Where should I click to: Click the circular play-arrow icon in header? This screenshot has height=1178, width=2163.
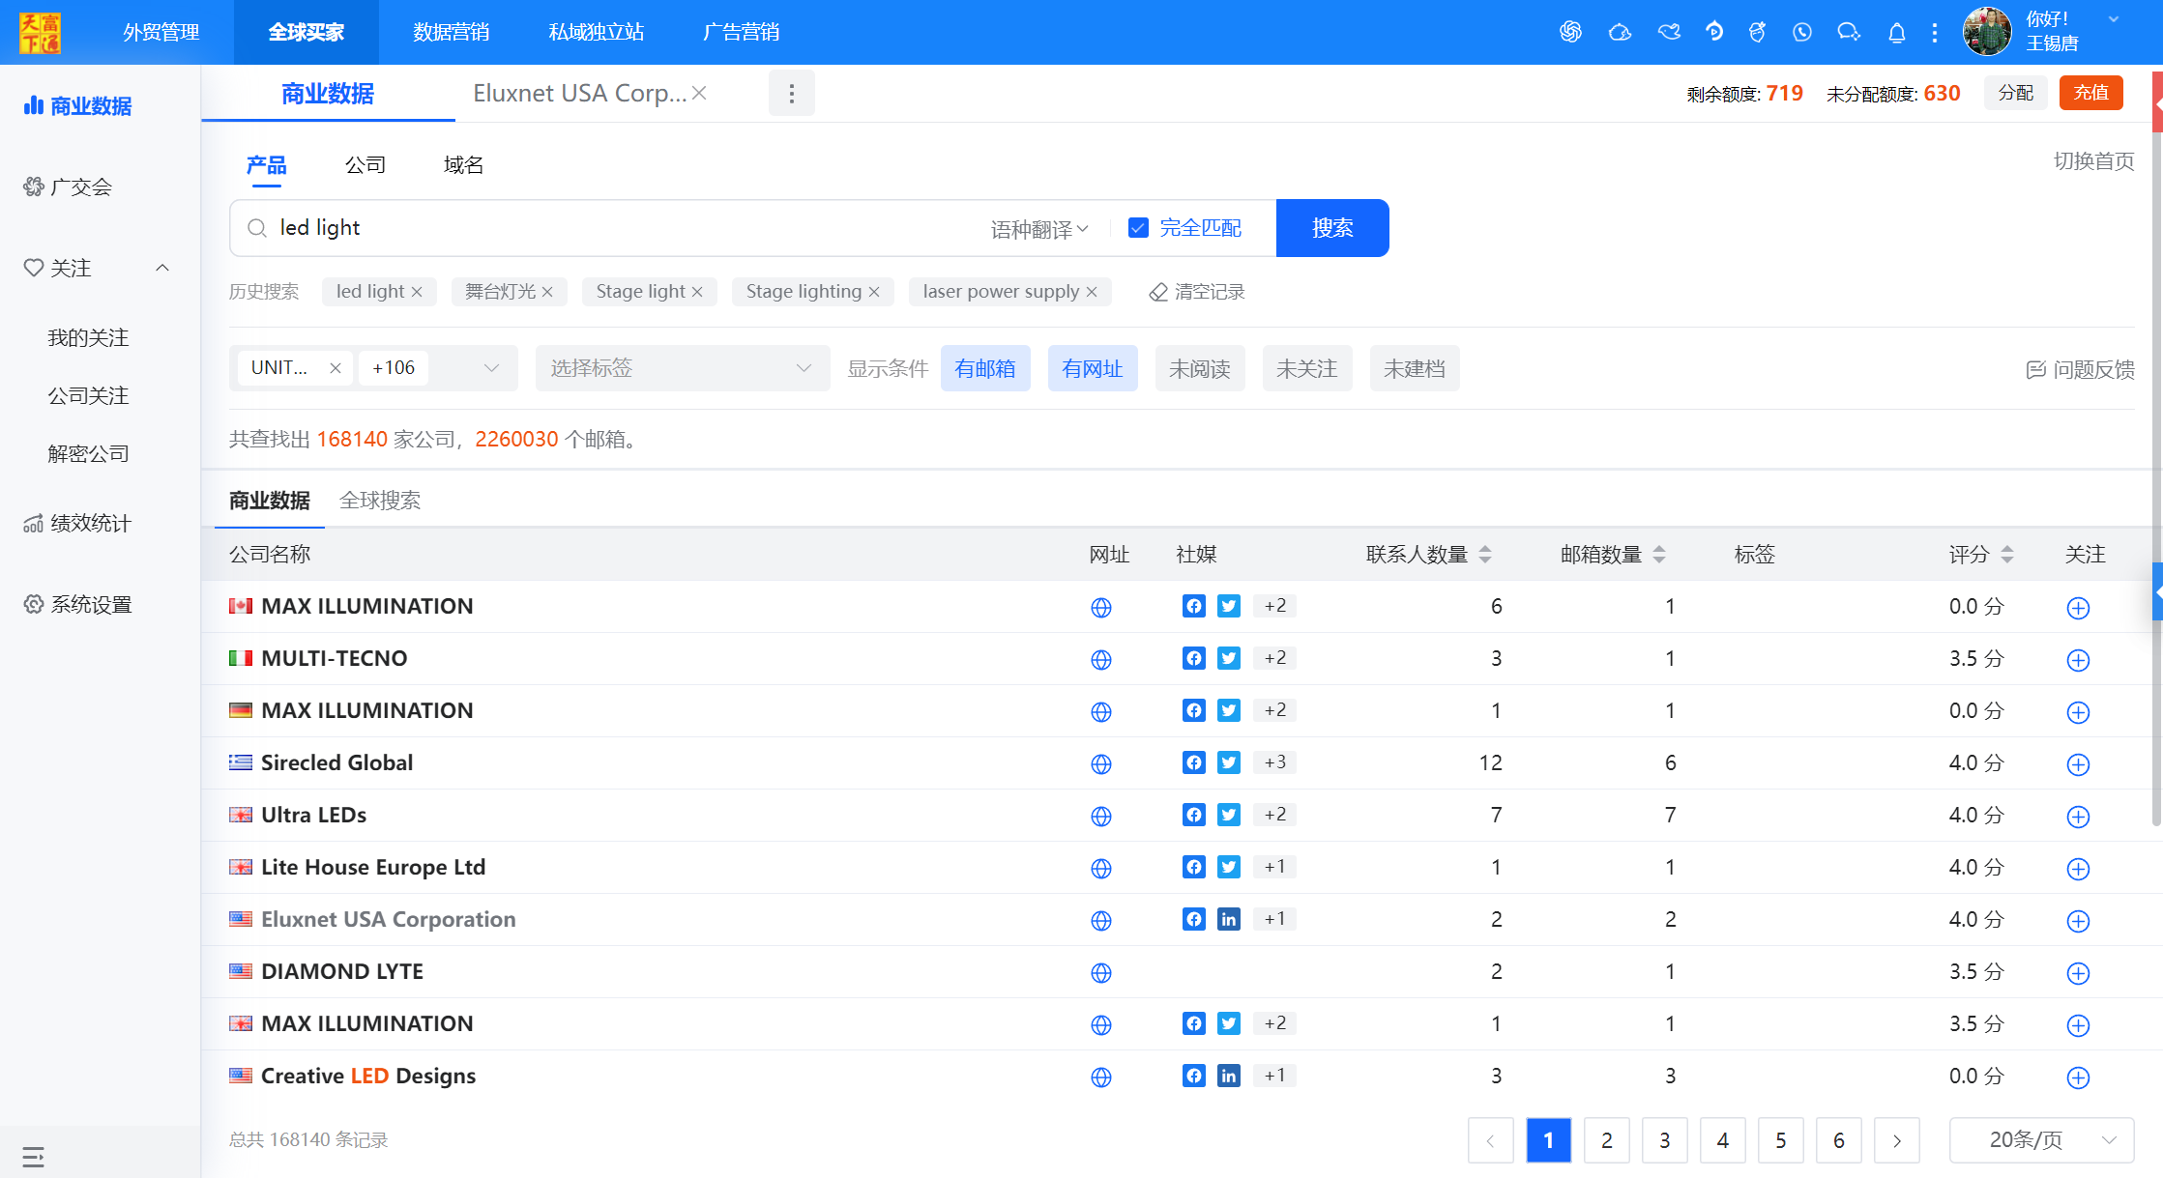(1714, 32)
